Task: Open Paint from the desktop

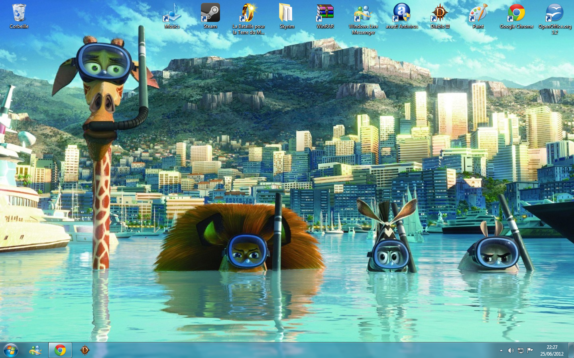Action: (x=478, y=16)
